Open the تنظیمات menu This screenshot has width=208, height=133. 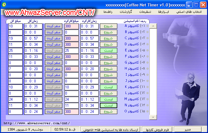click(x=145, y=12)
